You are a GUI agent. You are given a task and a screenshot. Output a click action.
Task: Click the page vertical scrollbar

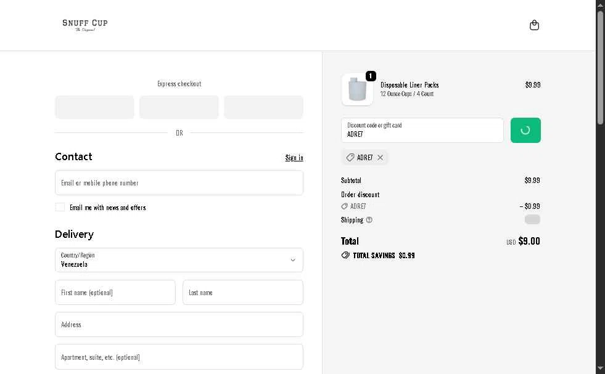pos(600,68)
